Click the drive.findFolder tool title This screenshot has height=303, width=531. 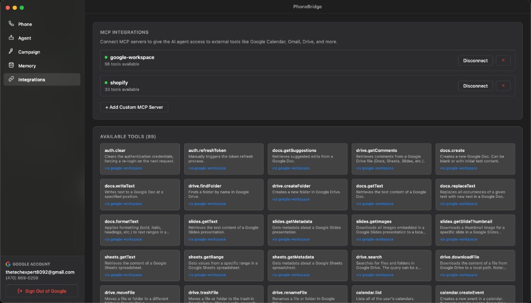coord(205,186)
